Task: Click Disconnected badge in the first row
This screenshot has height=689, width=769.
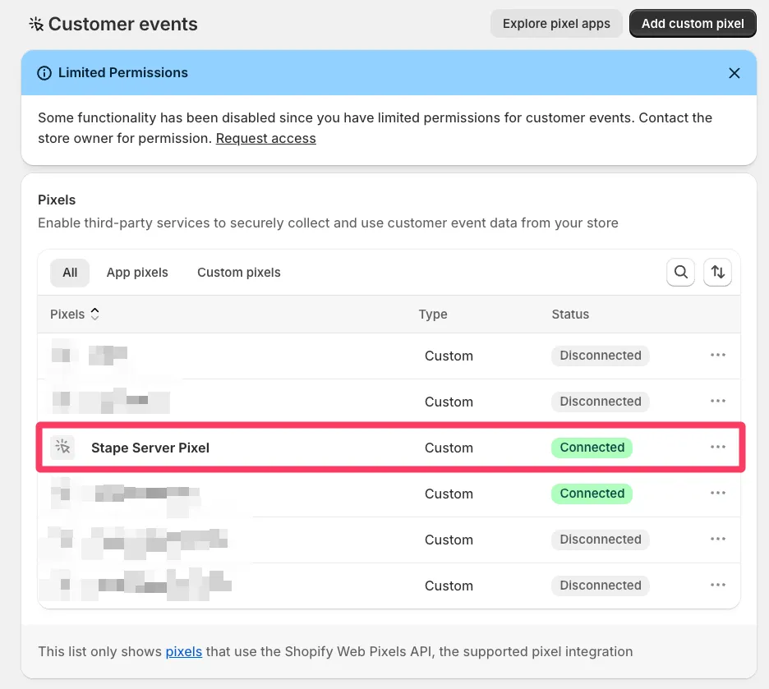Action: point(601,356)
